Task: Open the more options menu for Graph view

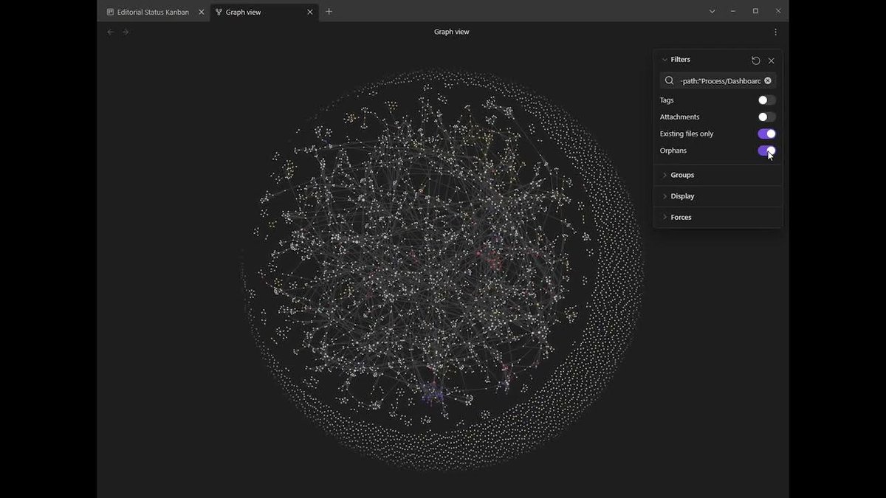Action: 775,32
